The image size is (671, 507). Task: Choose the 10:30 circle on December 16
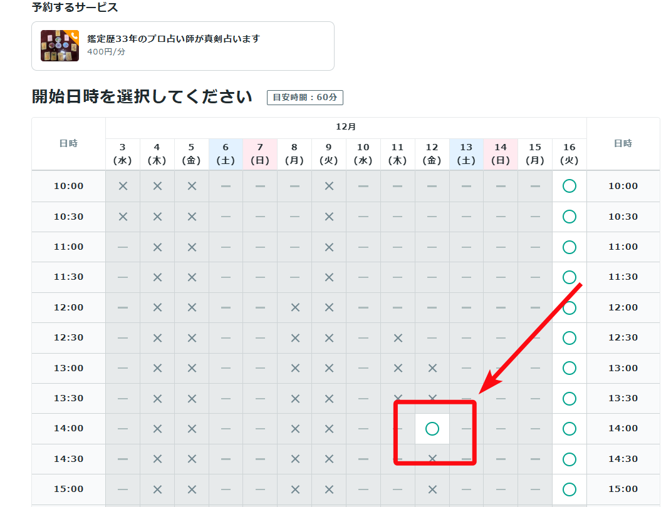569,217
